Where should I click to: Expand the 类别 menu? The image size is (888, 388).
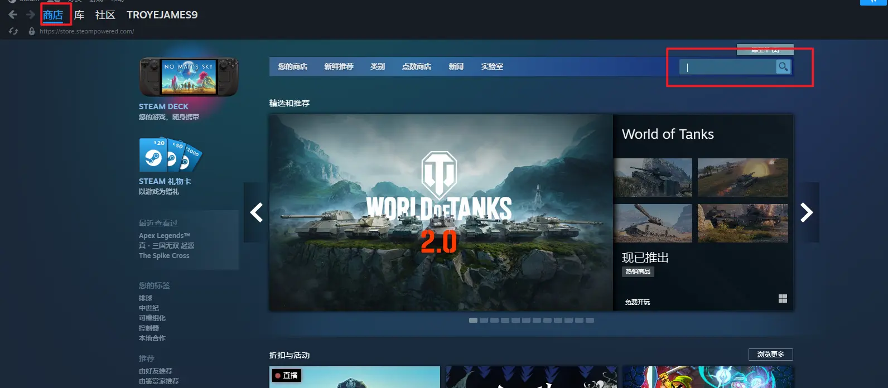pyautogui.click(x=378, y=66)
